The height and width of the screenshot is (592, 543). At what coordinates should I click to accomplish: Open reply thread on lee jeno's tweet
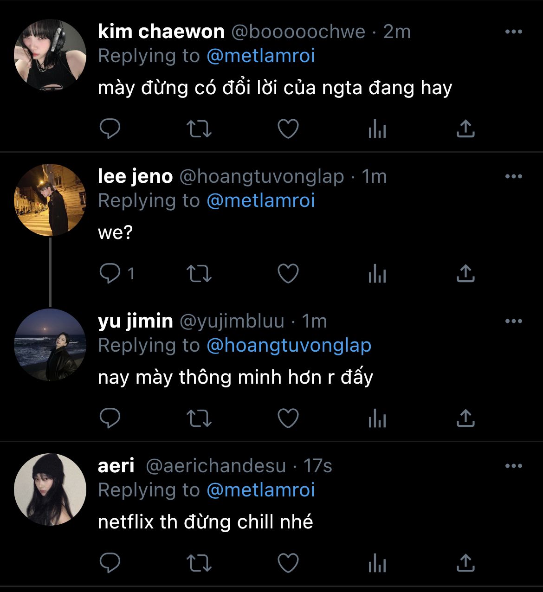(x=110, y=274)
